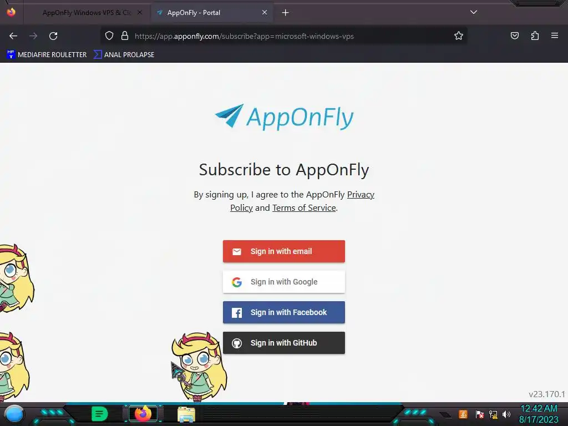Open the Terms of Service link
Viewport: 568px width, 426px height.
304,208
